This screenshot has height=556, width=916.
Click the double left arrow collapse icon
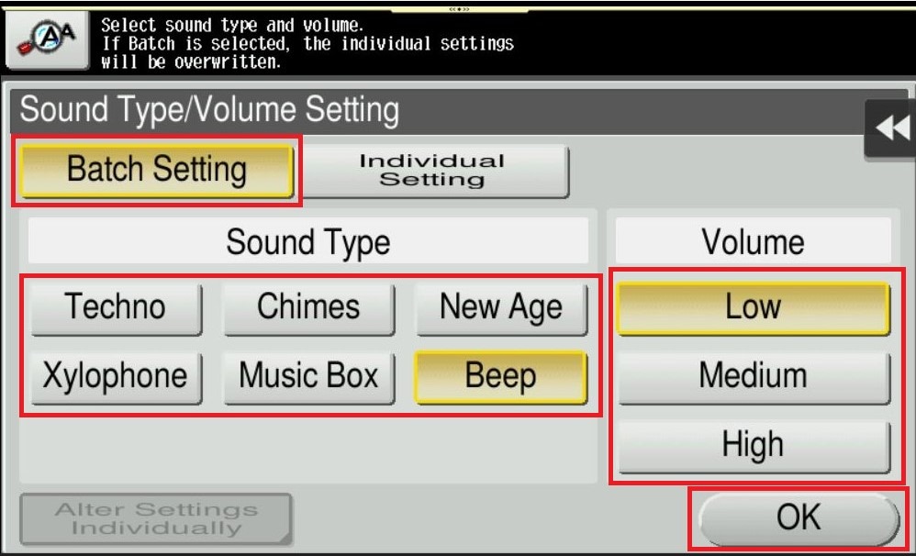click(890, 128)
